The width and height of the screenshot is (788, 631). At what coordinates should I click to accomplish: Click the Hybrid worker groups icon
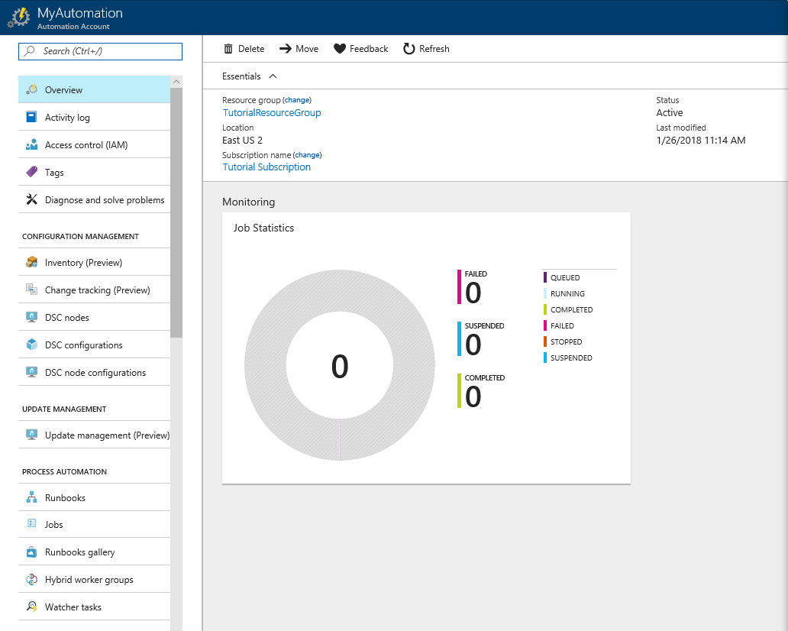(31, 579)
